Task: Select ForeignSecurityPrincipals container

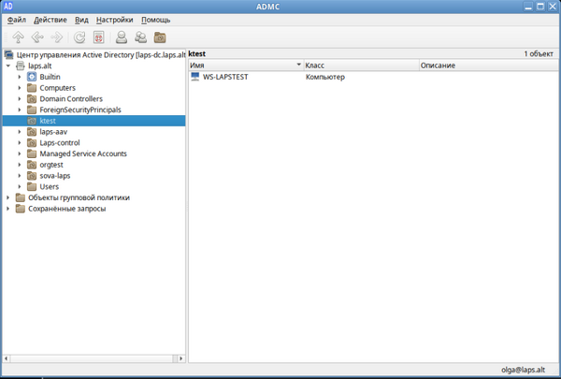Action: [x=80, y=109]
